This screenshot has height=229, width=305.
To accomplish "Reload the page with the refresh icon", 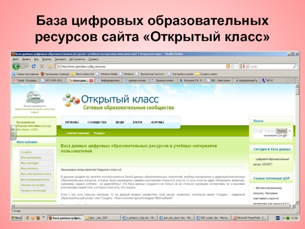I will [34, 66].
